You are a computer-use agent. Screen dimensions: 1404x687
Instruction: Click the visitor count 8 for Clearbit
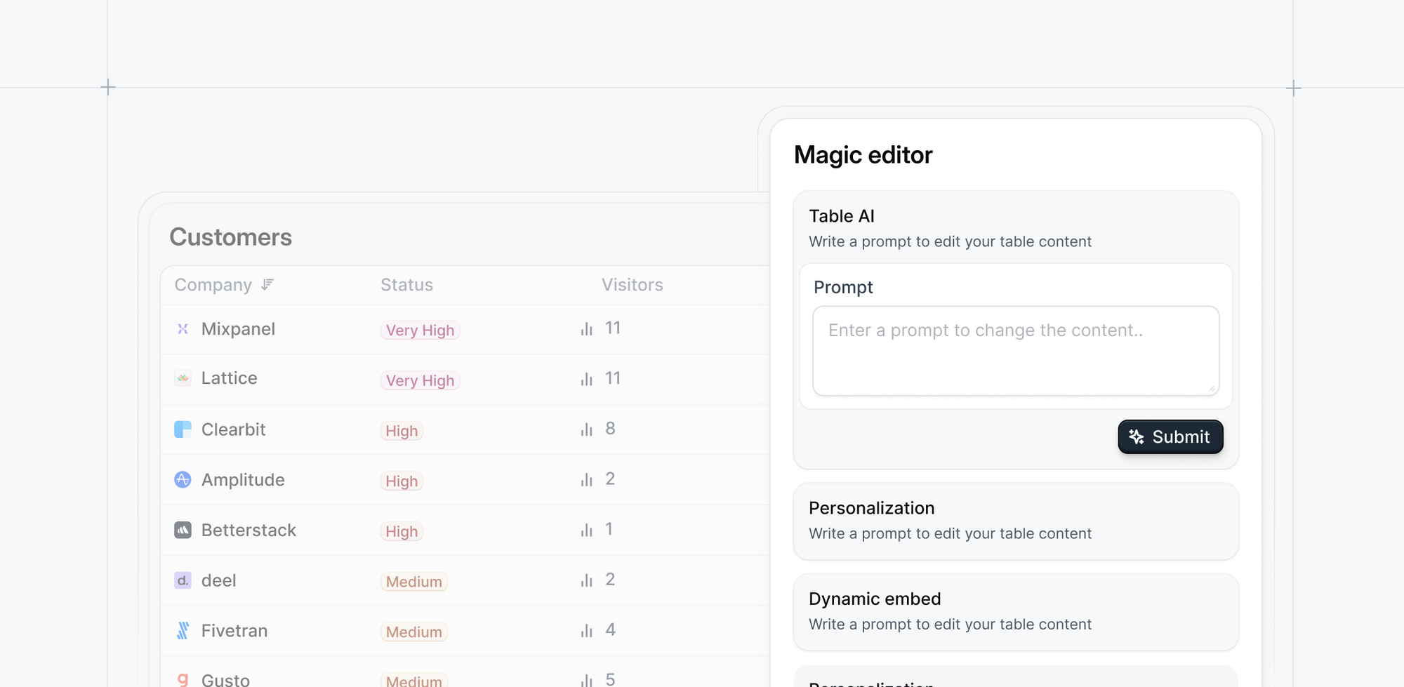coord(610,428)
